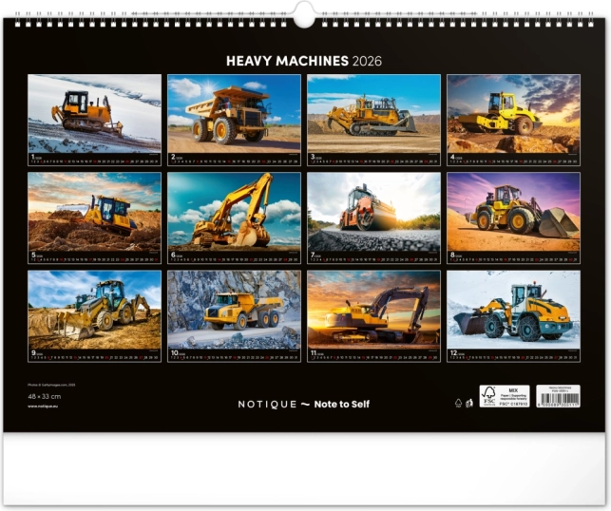Click the HEAVY MACHINES 2026 title
This screenshot has height=511, width=611.
tap(304, 61)
